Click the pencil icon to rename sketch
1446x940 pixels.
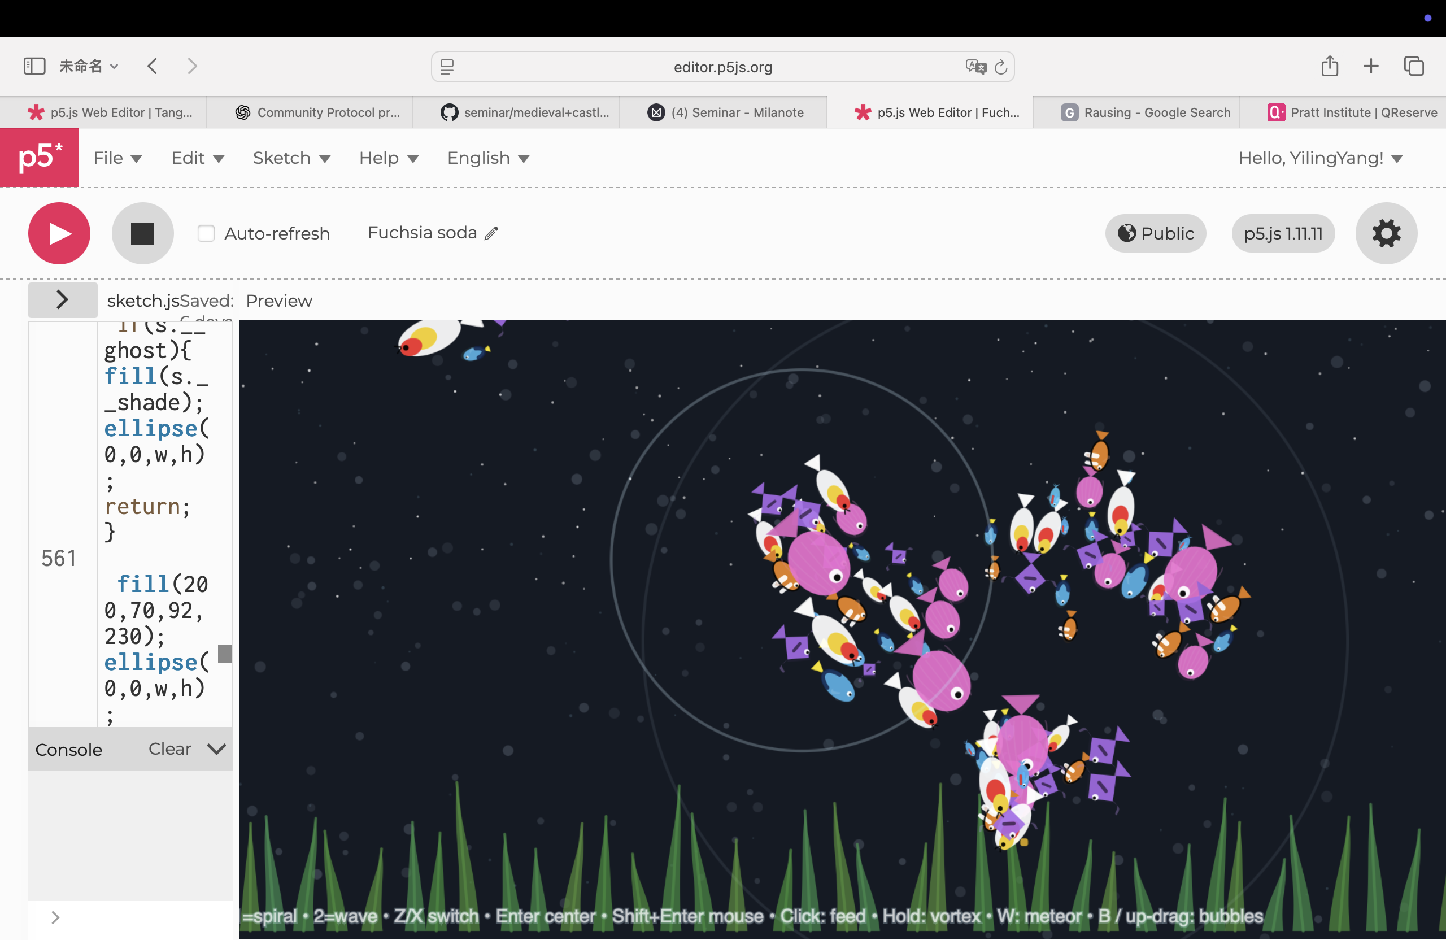point(491,233)
